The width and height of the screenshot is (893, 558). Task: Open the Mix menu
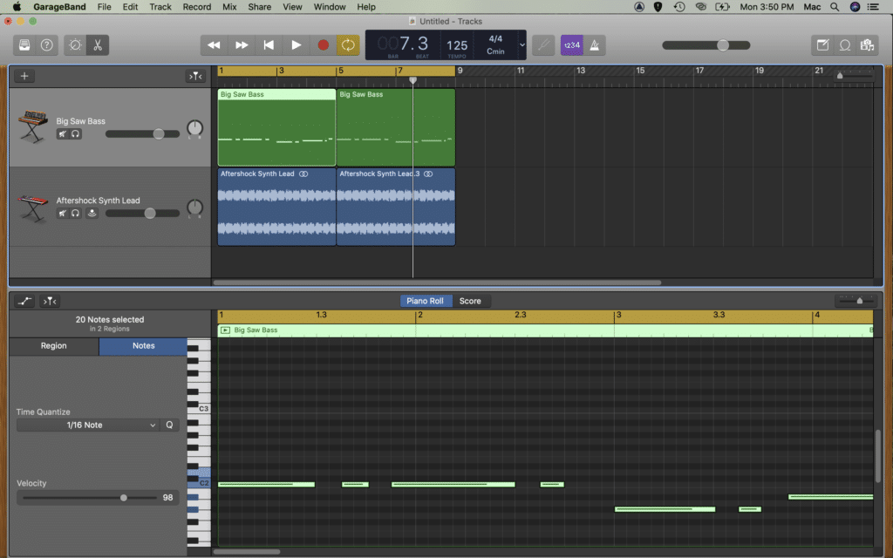pyautogui.click(x=229, y=7)
